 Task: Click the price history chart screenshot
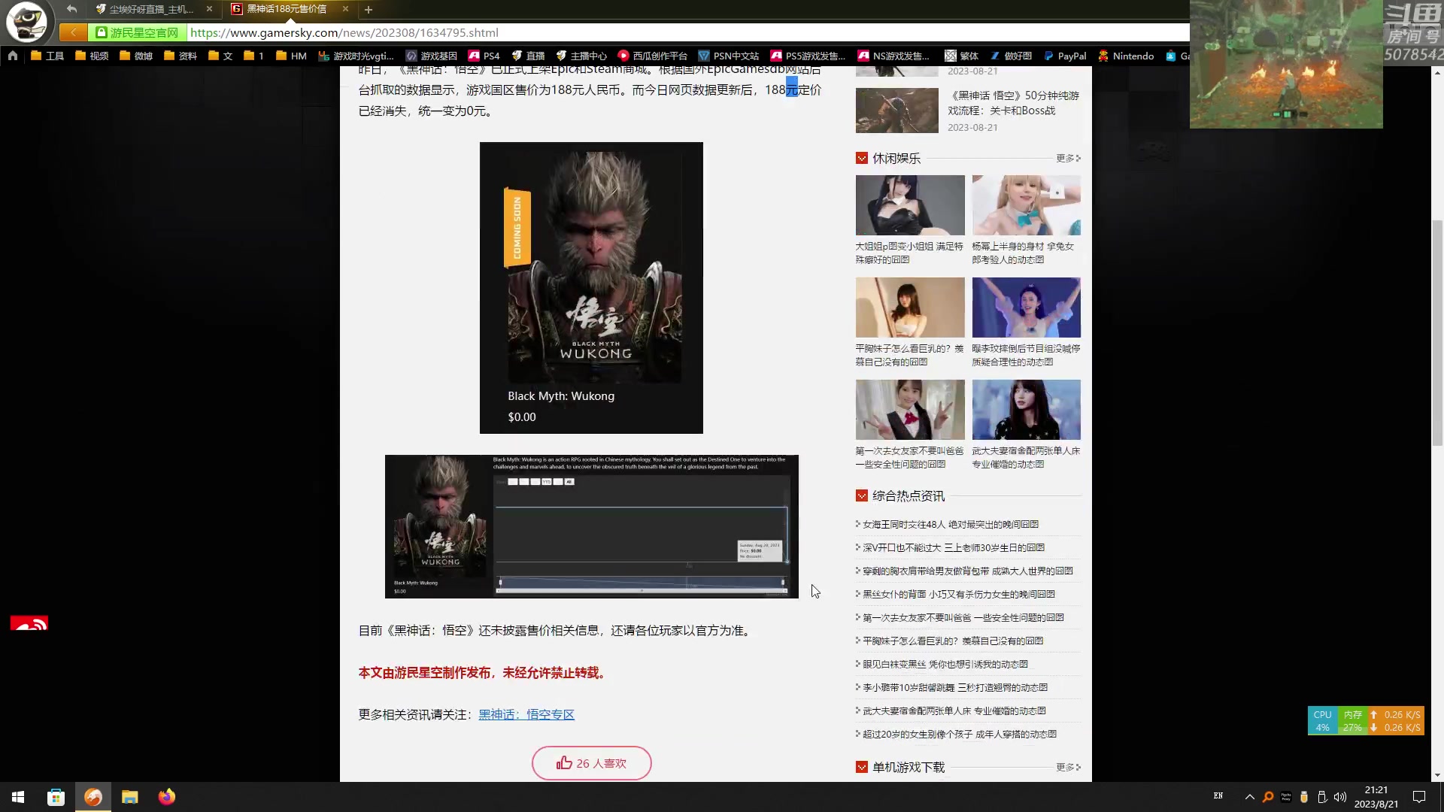pos(591,526)
